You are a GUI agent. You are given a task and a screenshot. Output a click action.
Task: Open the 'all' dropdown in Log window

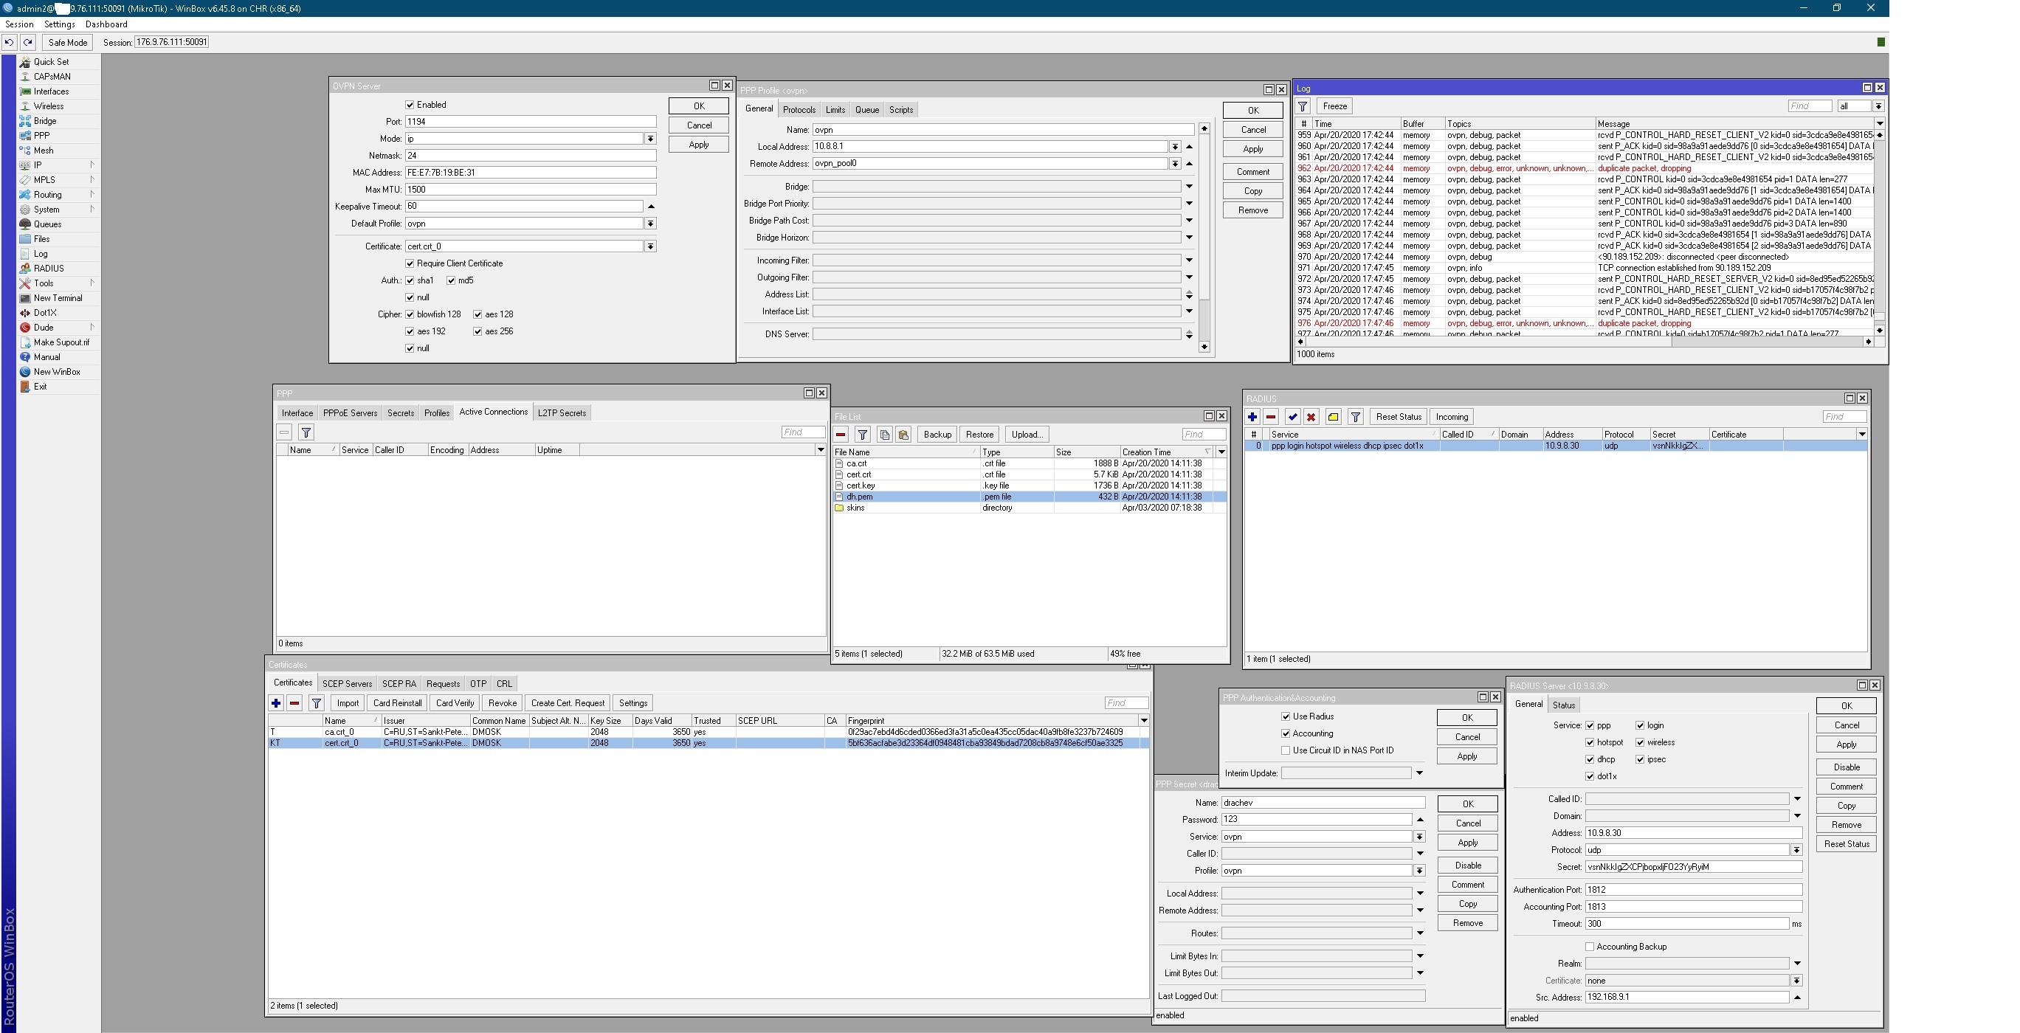[1878, 106]
